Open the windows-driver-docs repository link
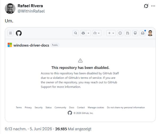Viewport: 160px width, 134px height. point(31,45)
